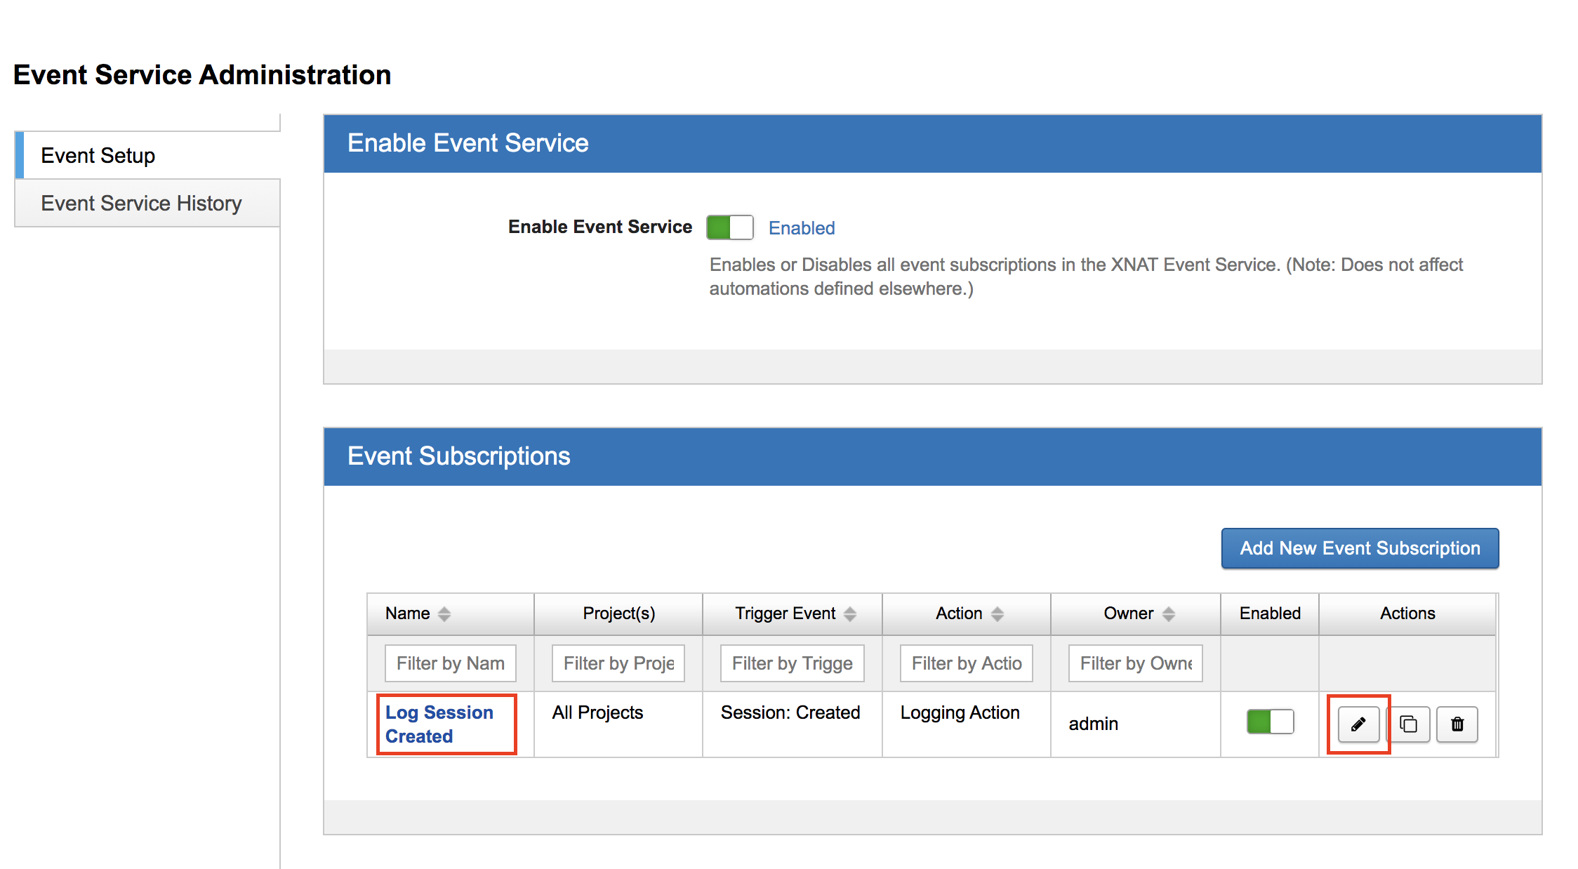The image size is (1578, 869).
Task: Sort by Action column arrows
Action: click(x=997, y=614)
